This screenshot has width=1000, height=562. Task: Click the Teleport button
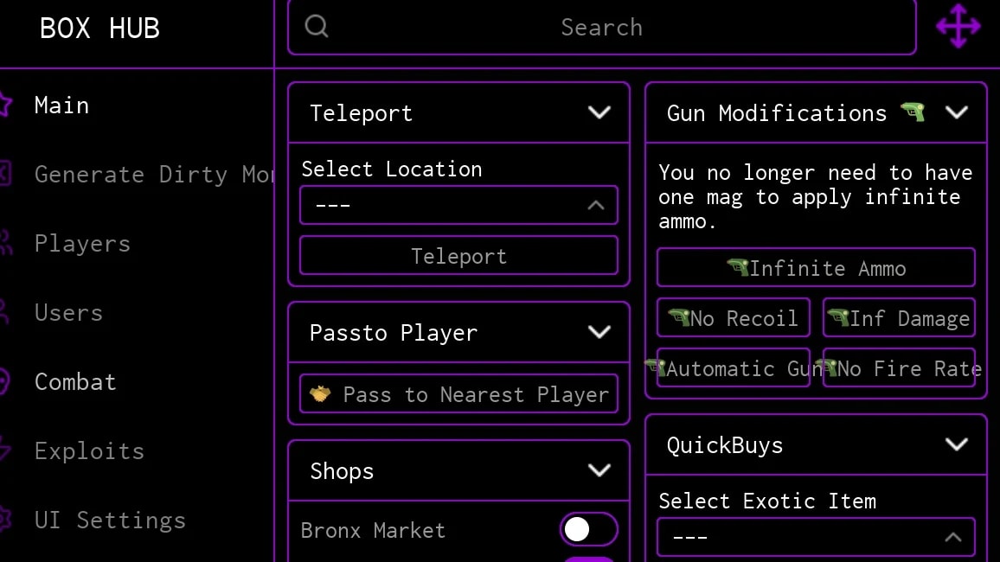[458, 256]
